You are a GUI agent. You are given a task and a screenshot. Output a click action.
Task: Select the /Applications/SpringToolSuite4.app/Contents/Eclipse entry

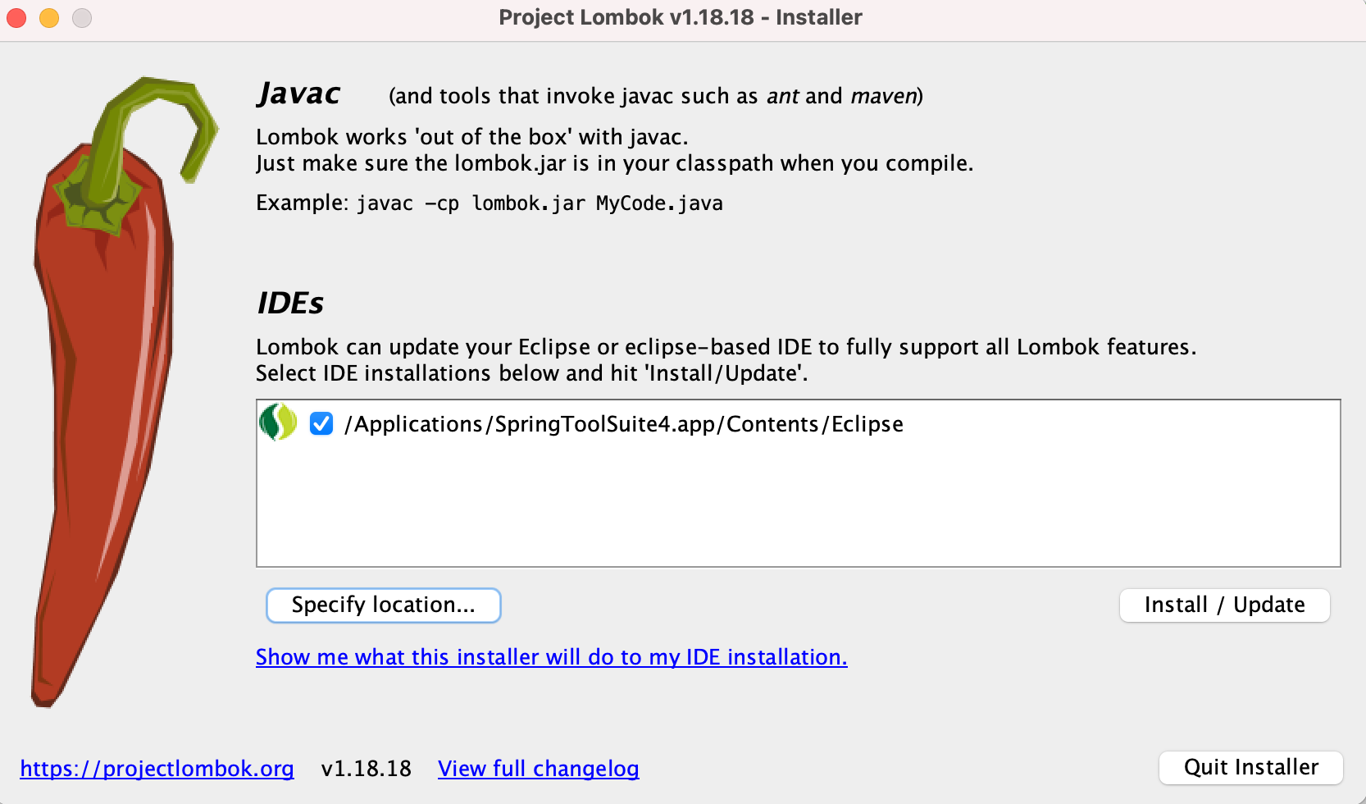coord(623,424)
